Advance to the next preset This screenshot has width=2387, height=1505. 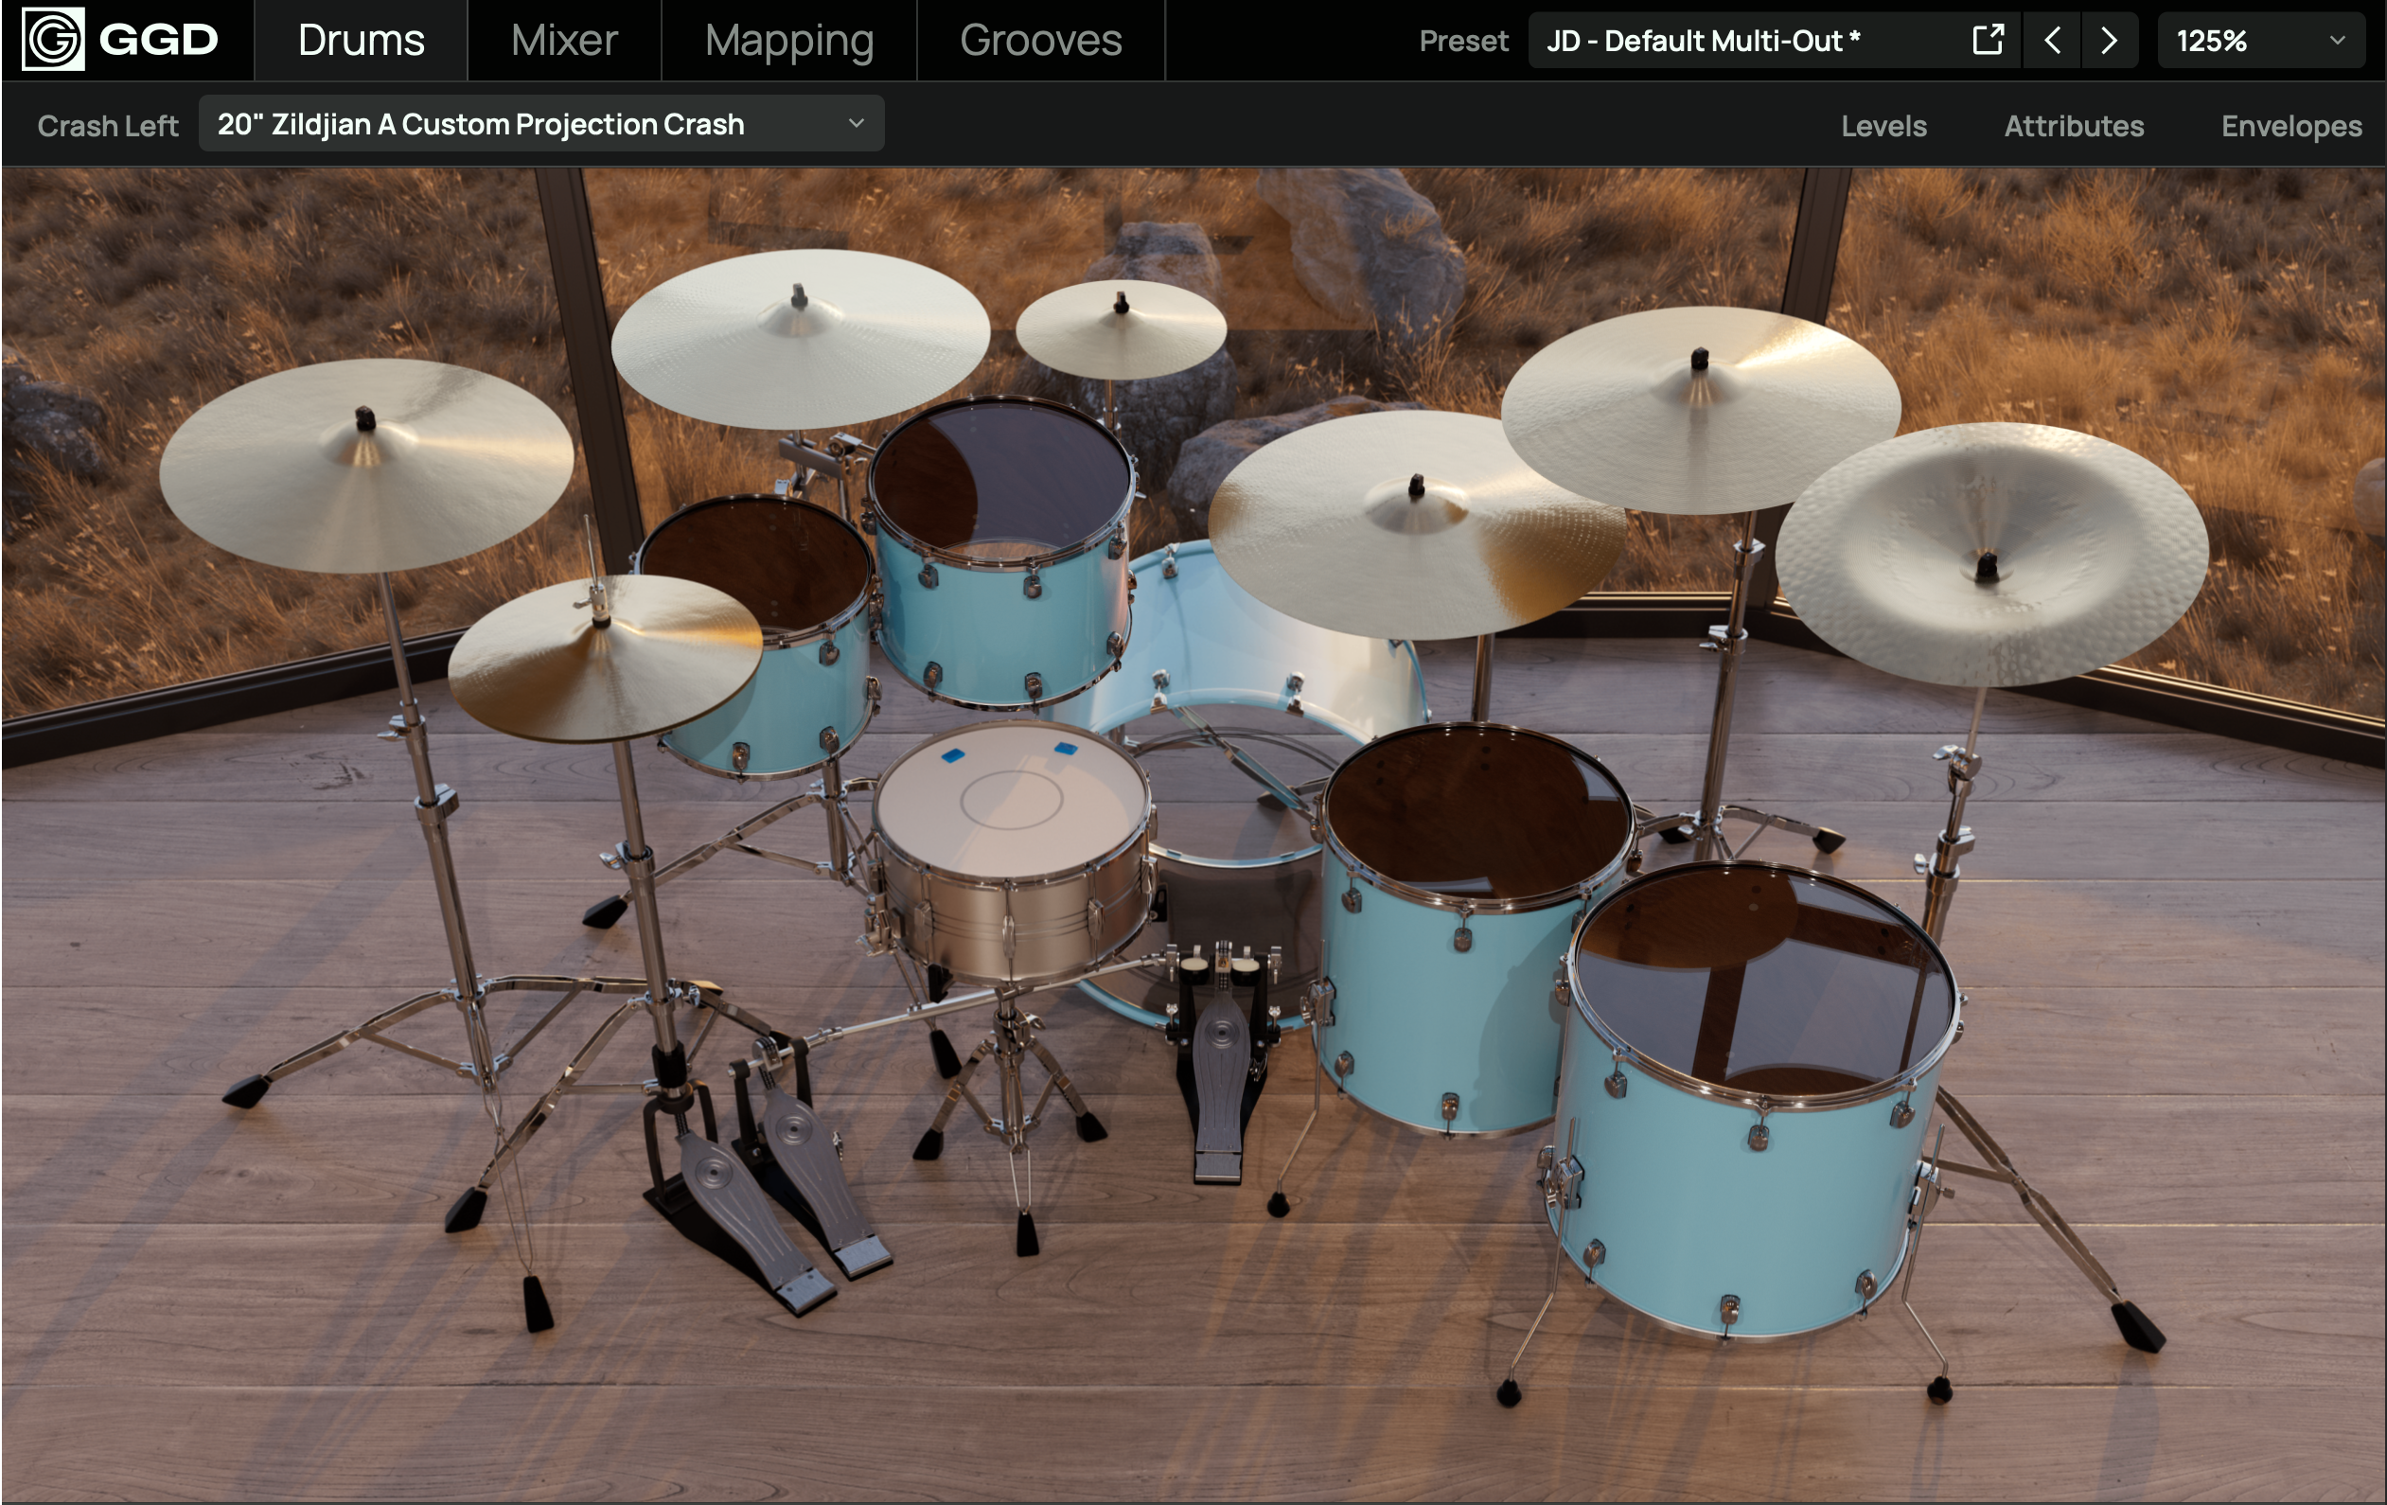click(2110, 40)
